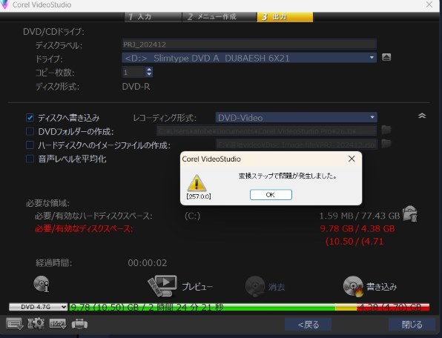The height and width of the screenshot is (338, 442).
Task: Click the プレビュー preview label
Action: (197, 287)
